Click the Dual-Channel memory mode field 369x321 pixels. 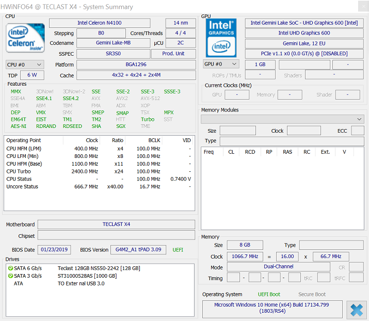click(278, 267)
